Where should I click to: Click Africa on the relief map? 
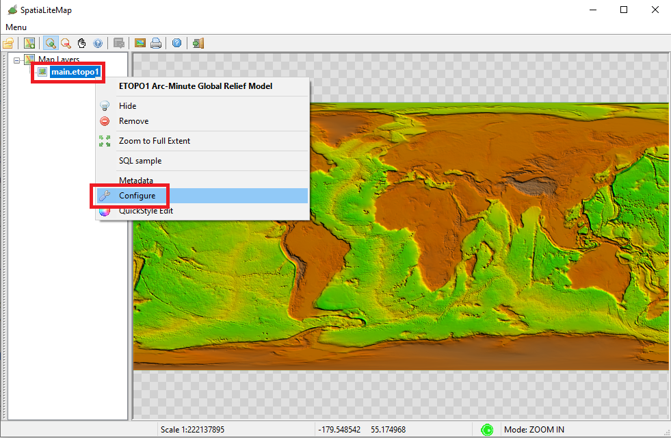pos(423,231)
